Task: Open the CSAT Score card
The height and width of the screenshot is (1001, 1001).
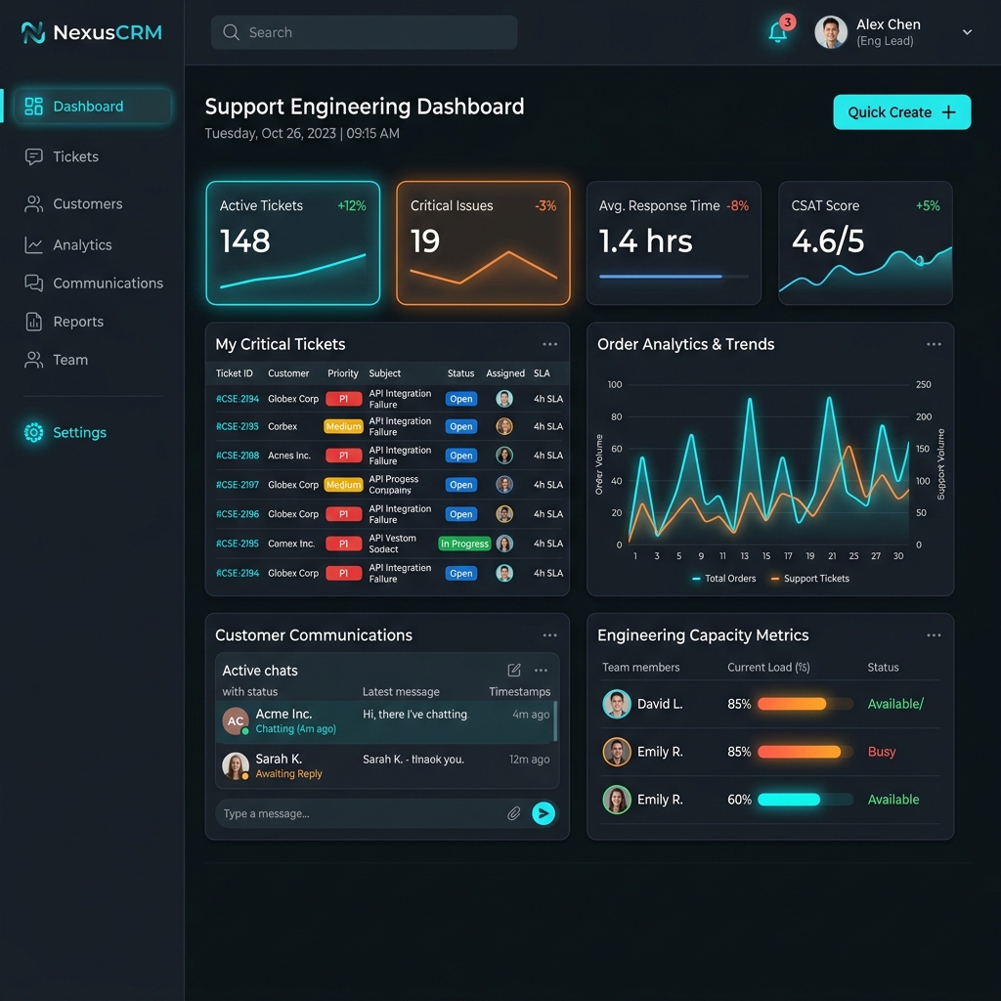Action: pyautogui.click(x=865, y=242)
